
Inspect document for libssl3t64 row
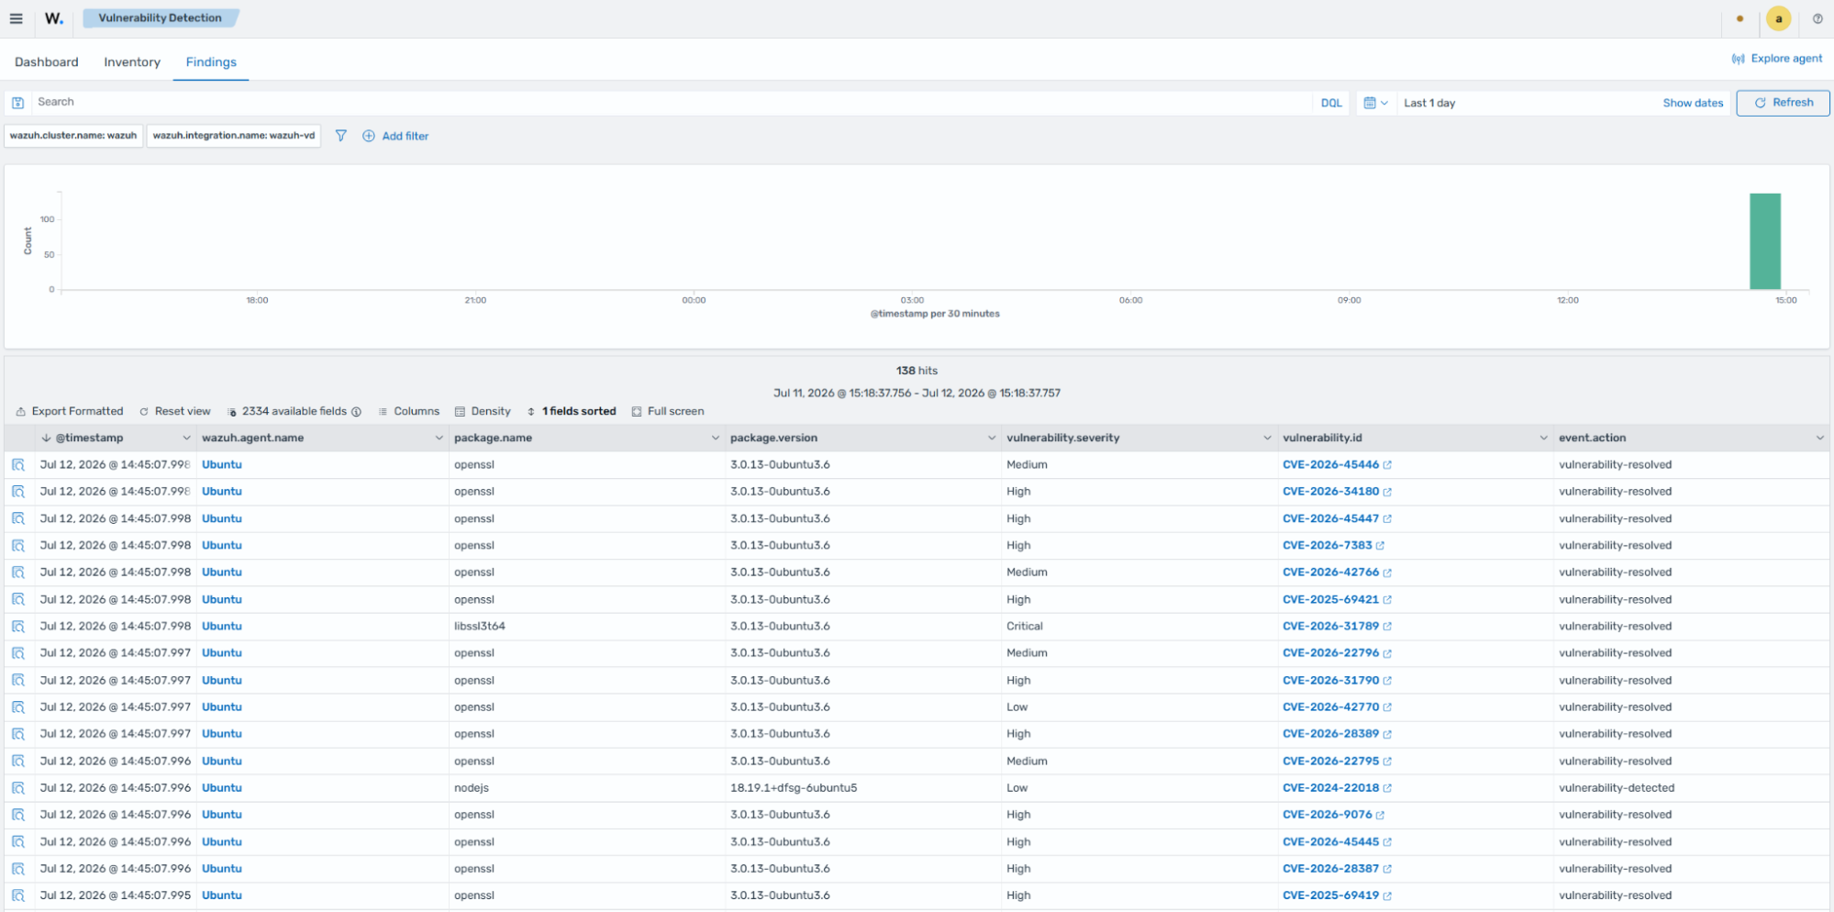[x=18, y=627]
